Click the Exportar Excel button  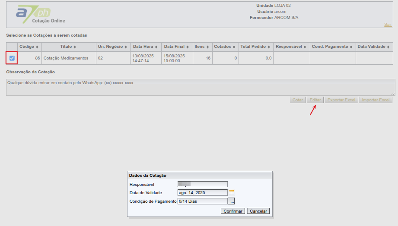(341, 100)
